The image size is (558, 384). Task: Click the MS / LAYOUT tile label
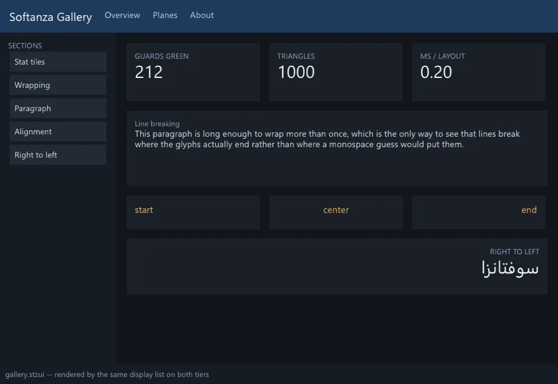(442, 56)
